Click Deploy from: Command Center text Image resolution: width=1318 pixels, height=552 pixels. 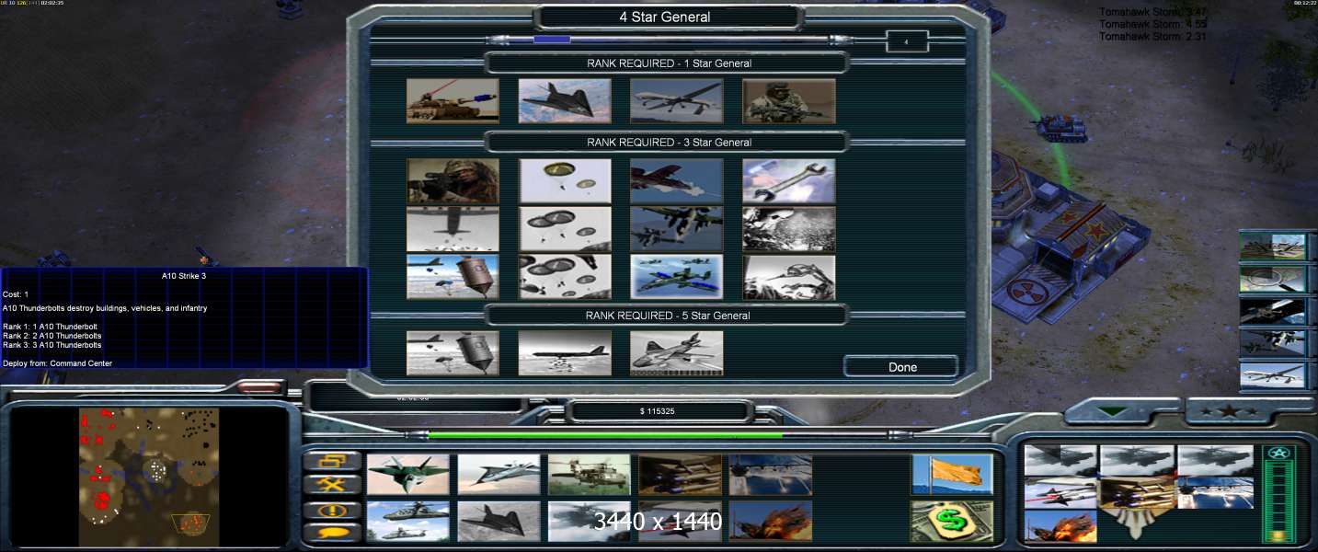pyautogui.click(x=58, y=363)
